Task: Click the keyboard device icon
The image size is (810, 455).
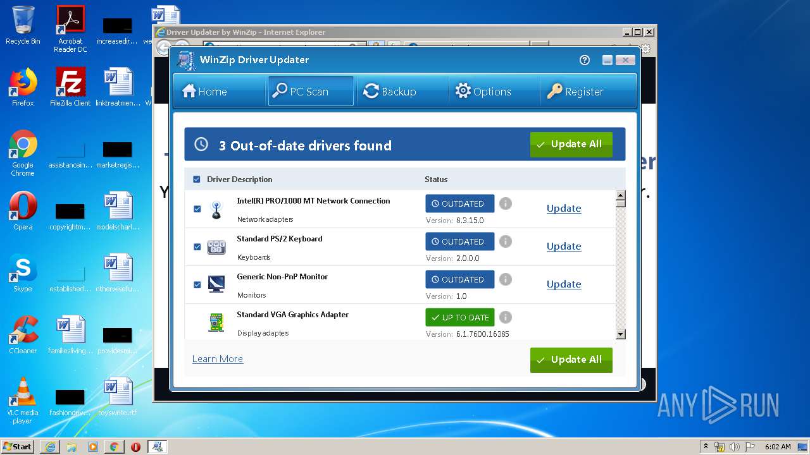Action: pos(216,247)
